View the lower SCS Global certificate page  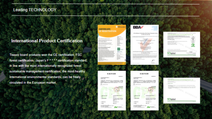click(182, 91)
